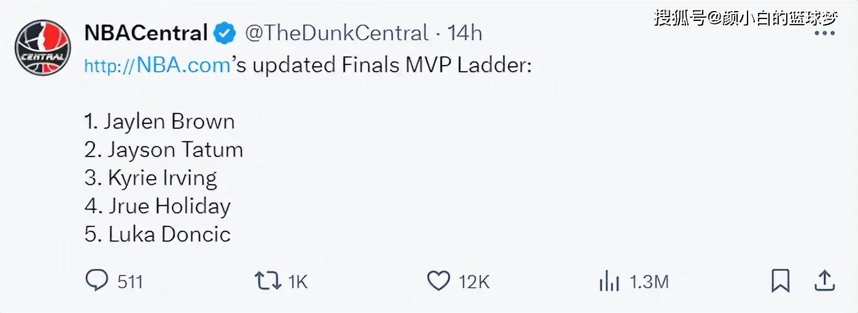Click the 14h timestamp

pyautogui.click(x=465, y=33)
